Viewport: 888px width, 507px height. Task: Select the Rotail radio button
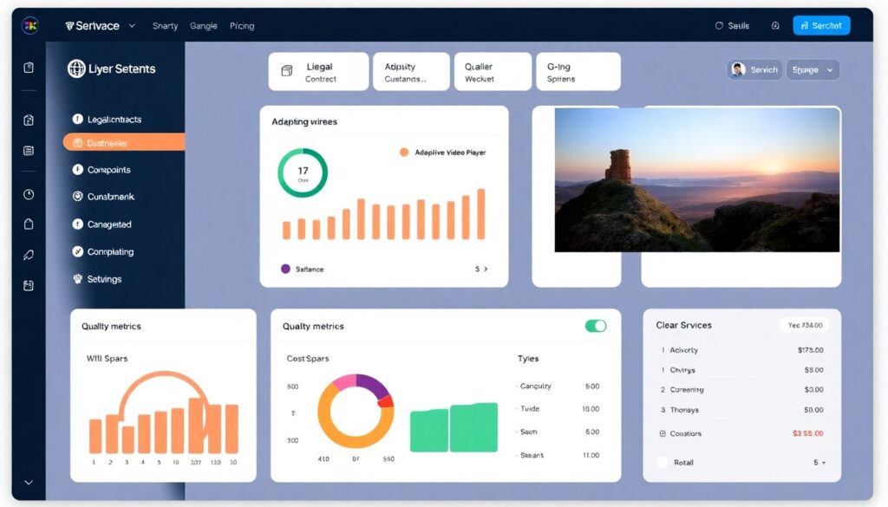click(663, 463)
